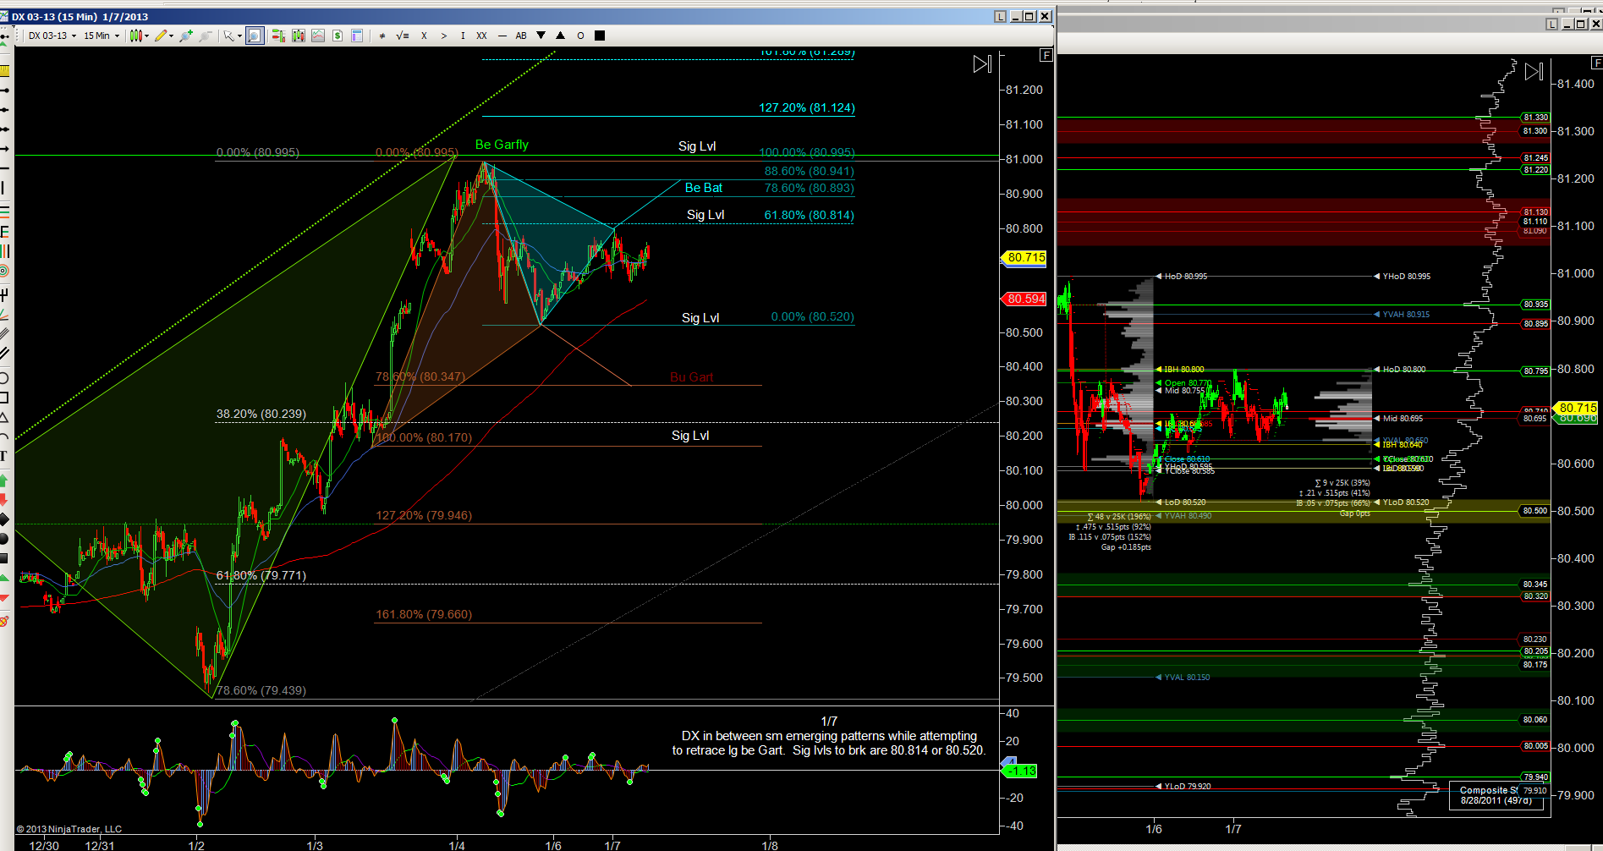Open the candlestick chart style dropdown
1603x851 pixels.
point(139,36)
